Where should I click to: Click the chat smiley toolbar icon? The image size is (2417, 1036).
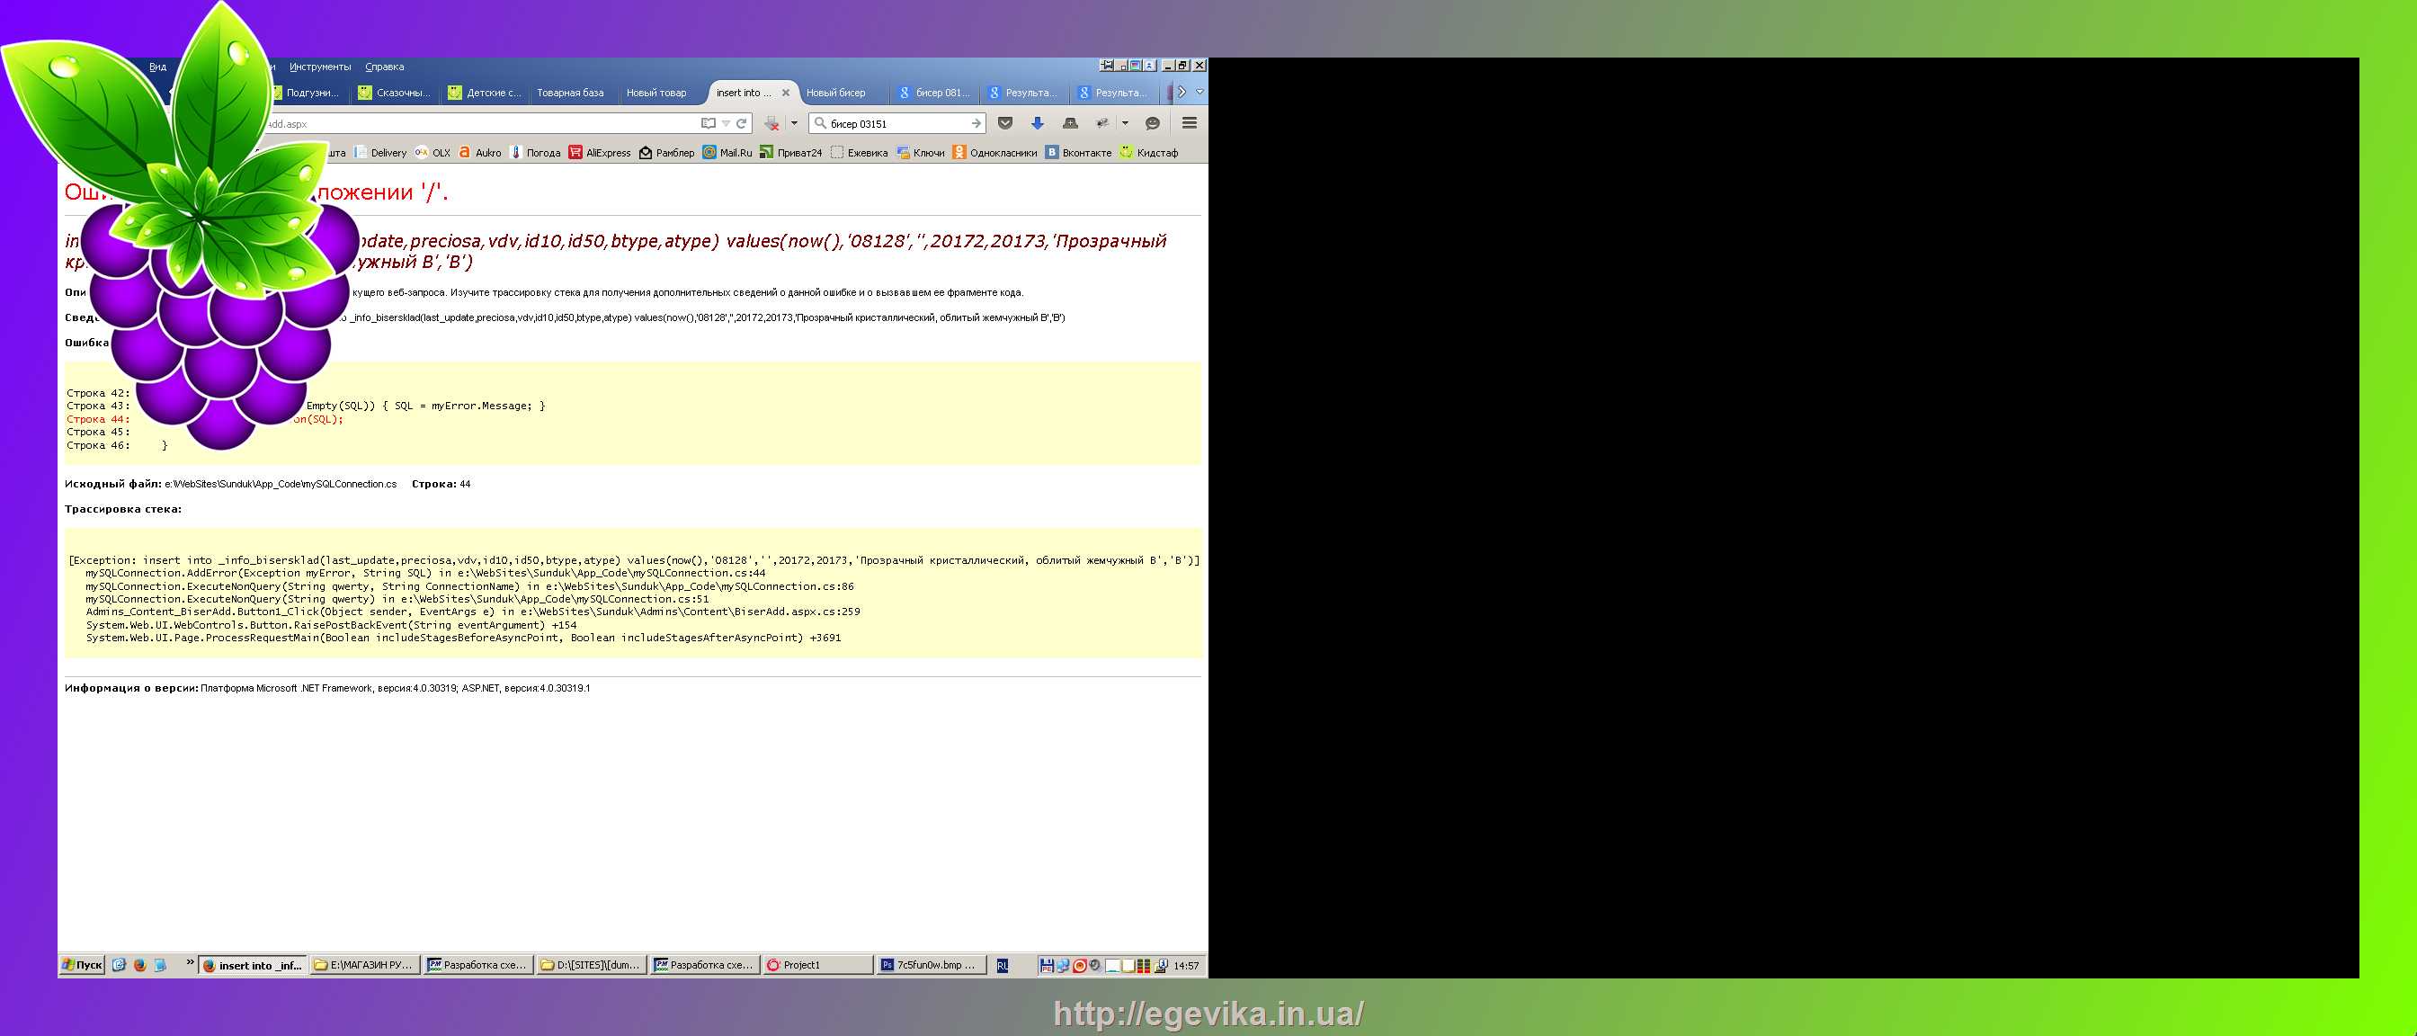coord(1152,124)
